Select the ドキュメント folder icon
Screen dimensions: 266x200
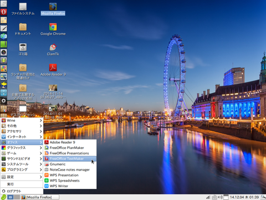point(23,29)
